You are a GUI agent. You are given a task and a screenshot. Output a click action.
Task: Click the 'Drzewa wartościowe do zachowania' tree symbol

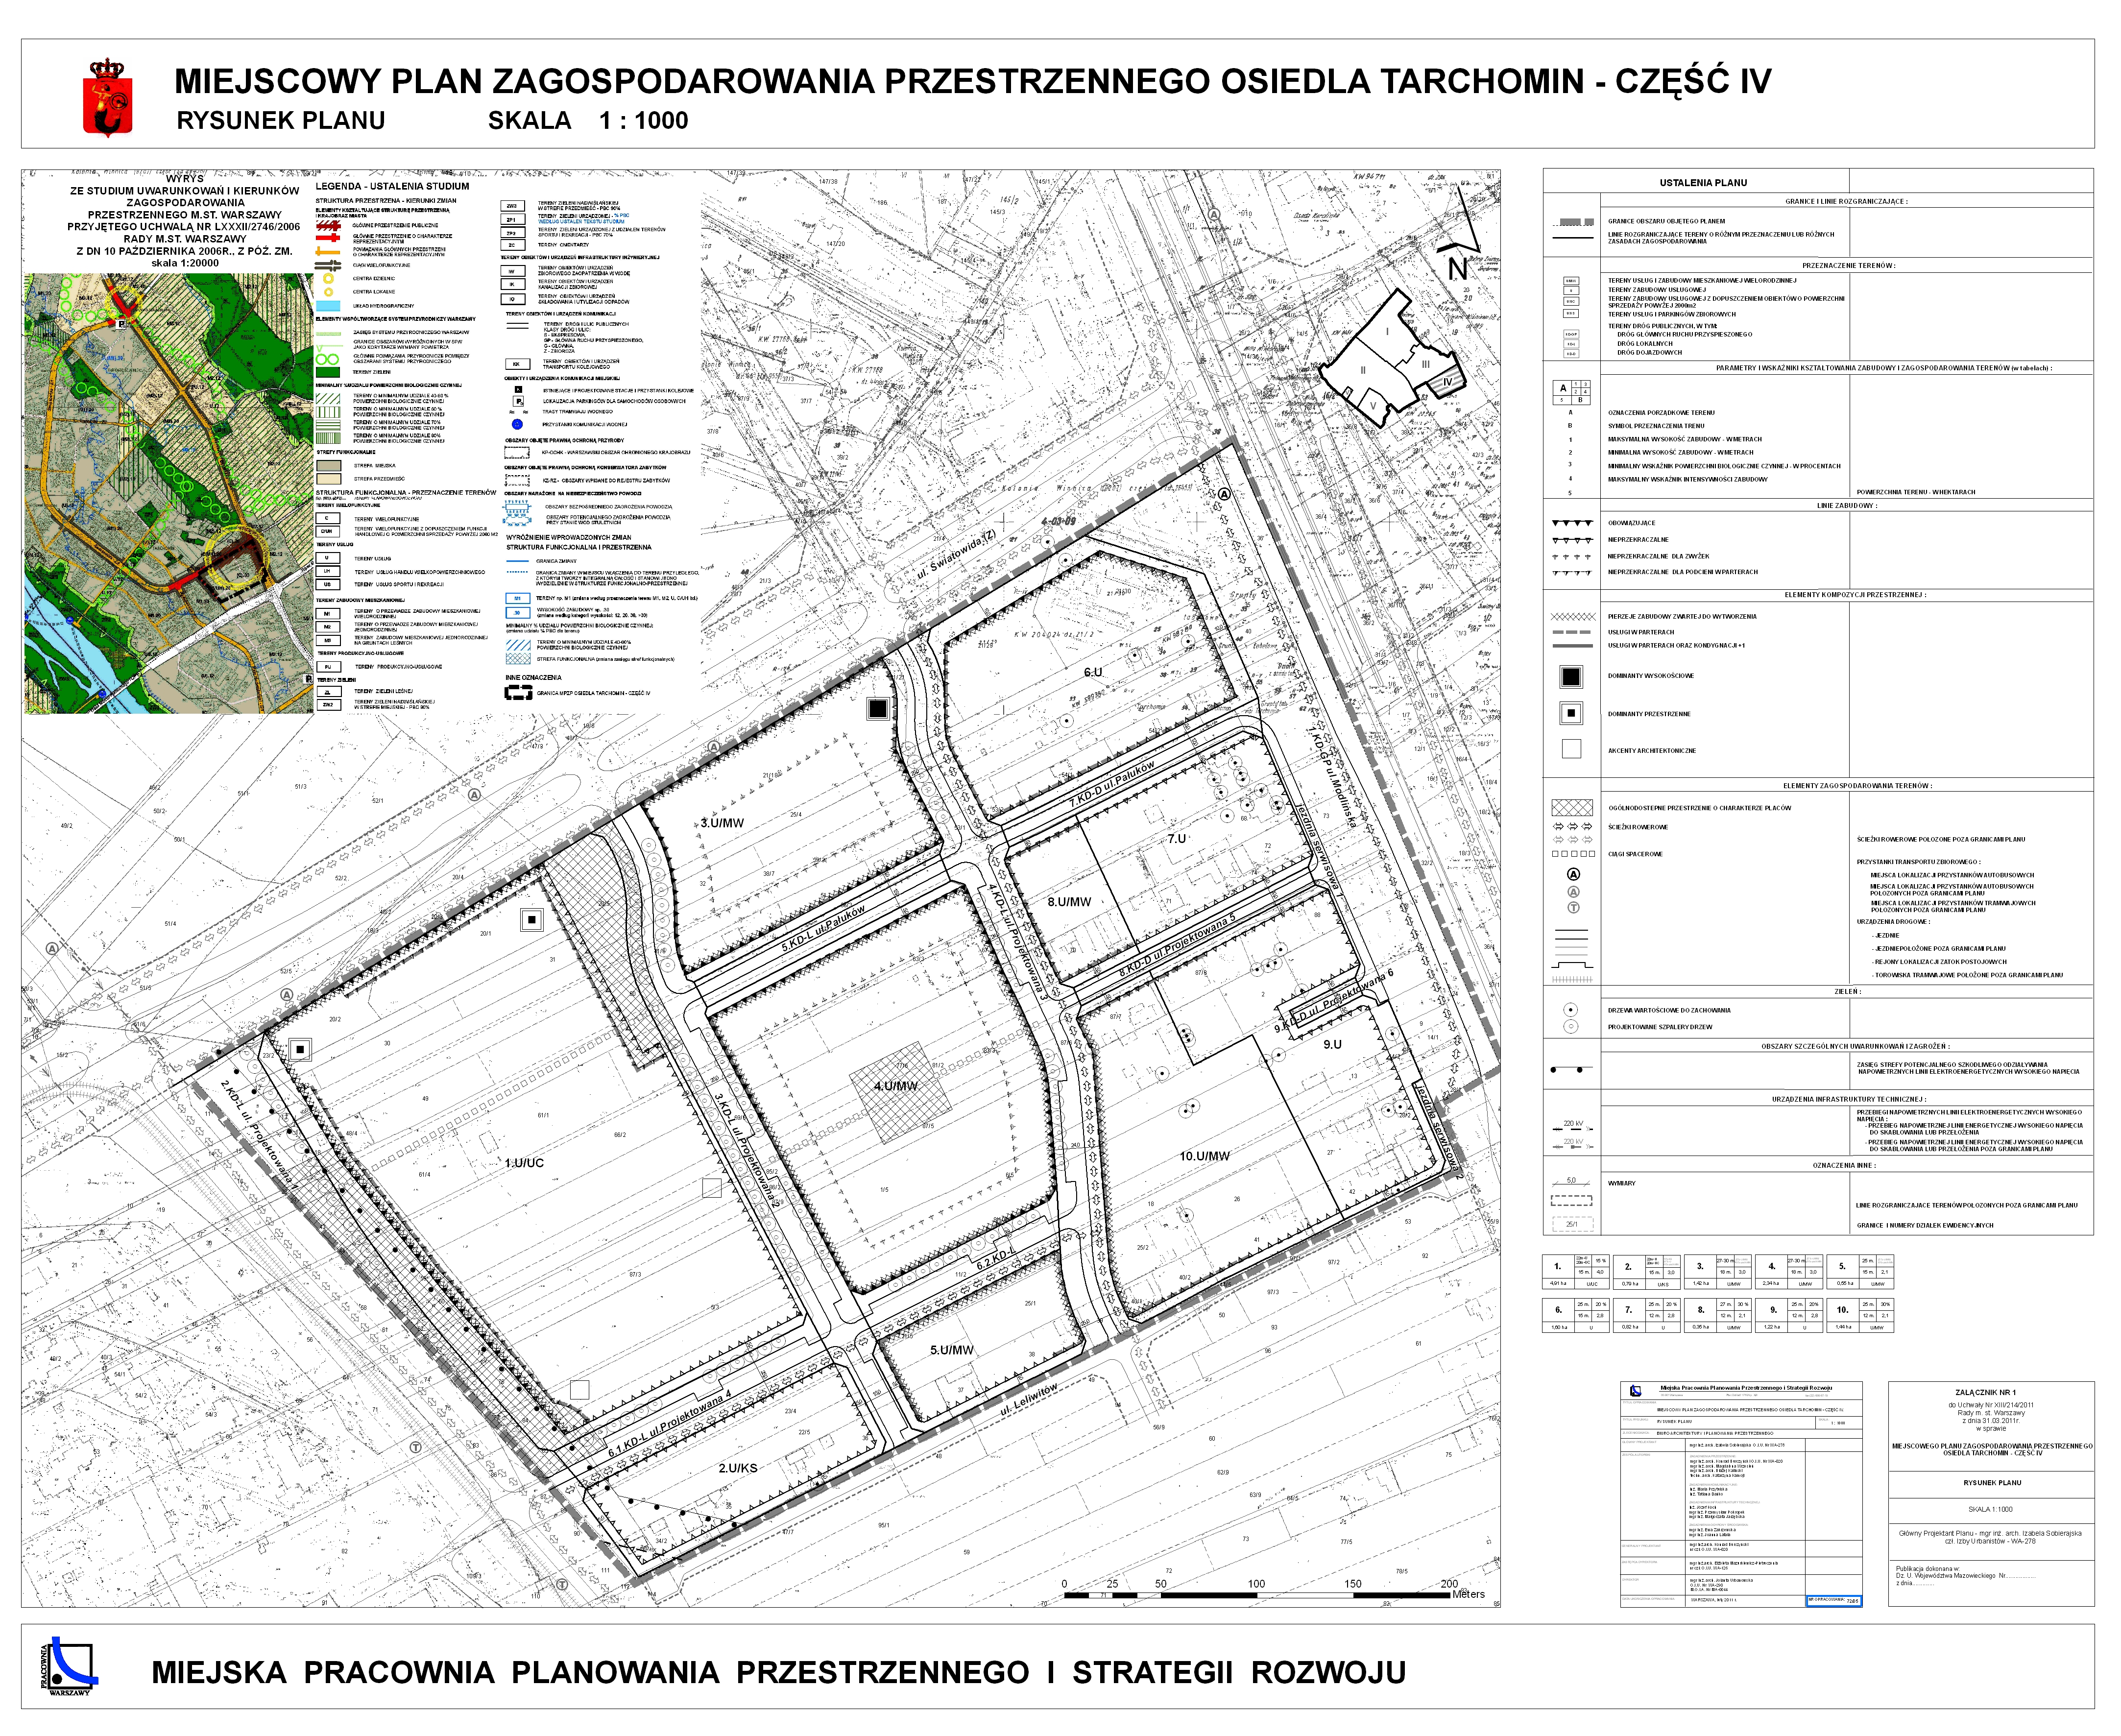tap(1570, 1011)
